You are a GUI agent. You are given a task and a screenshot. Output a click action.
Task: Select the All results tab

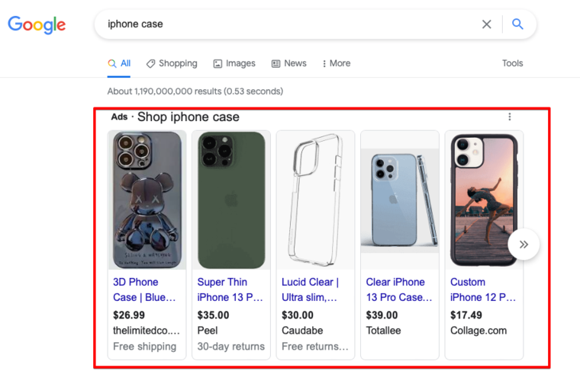click(119, 63)
